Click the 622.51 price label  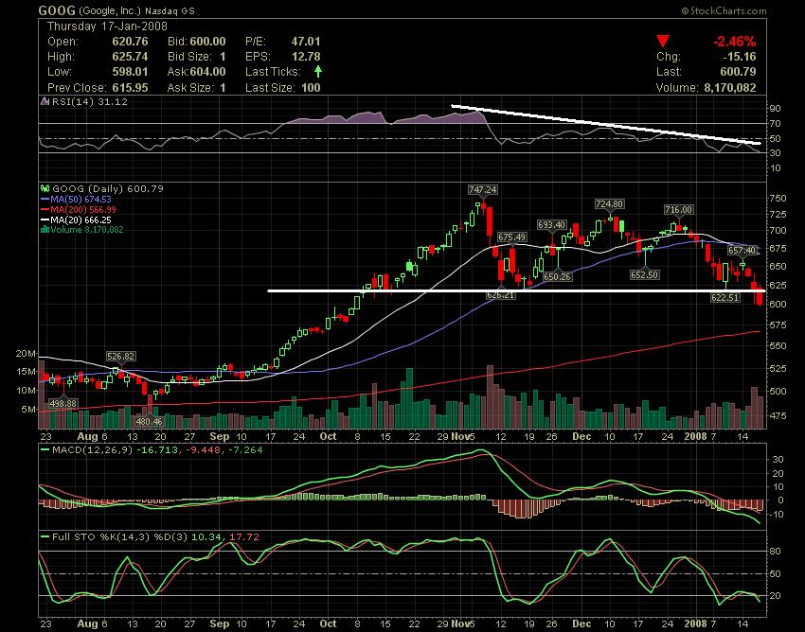tap(724, 297)
